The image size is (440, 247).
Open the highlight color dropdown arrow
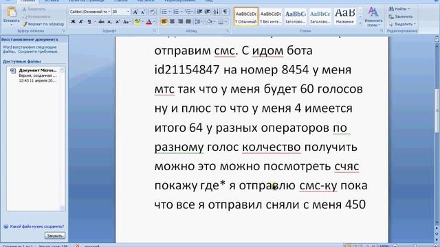142,21
